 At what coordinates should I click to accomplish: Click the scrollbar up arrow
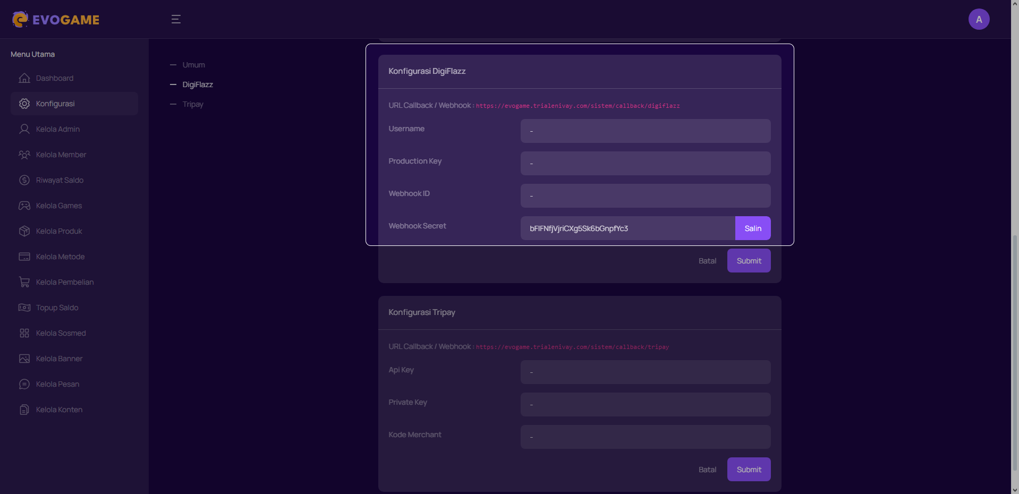click(x=1015, y=4)
